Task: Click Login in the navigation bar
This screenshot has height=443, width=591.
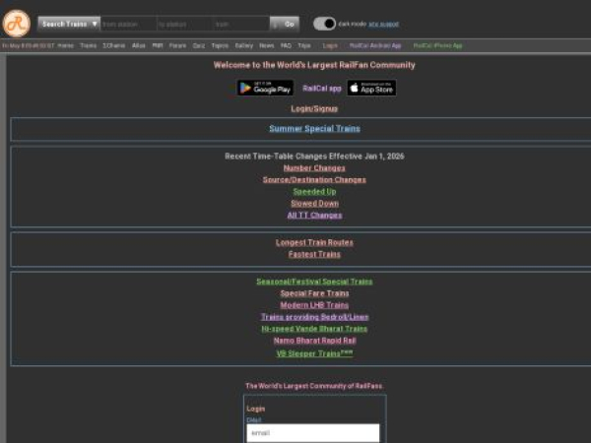Action: (330, 45)
